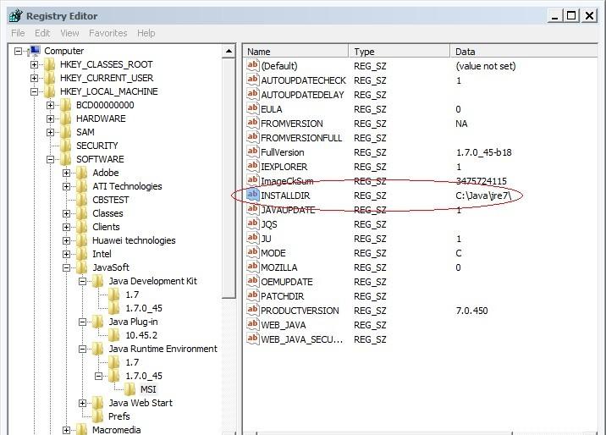This screenshot has height=435, width=606.
Task: Sort values by Name column header
Action: [296, 52]
